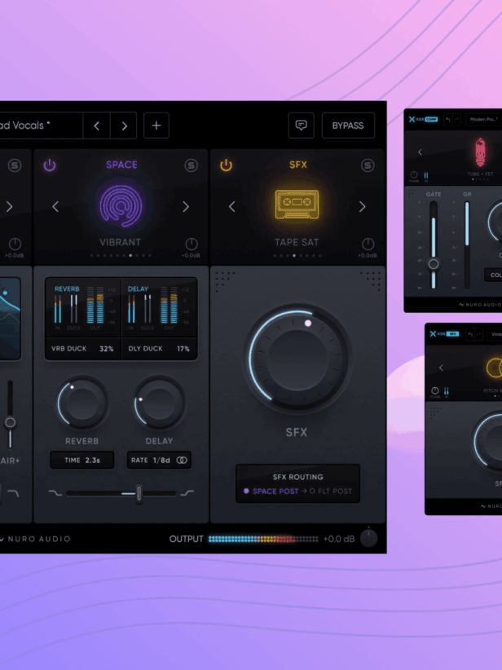Click the SPACE module title tab
Image resolution: width=502 pixels, height=670 pixels.
coord(121,165)
